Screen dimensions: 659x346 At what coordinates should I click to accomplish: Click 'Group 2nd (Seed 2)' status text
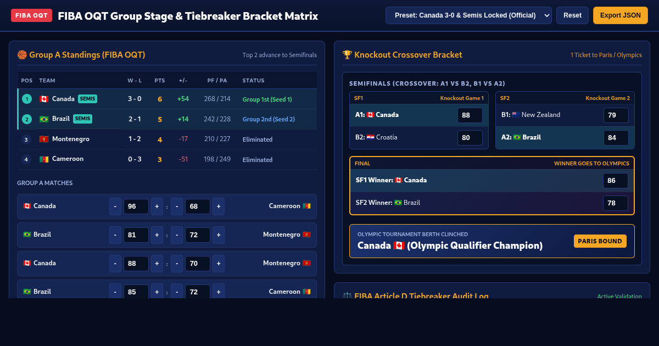269,119
